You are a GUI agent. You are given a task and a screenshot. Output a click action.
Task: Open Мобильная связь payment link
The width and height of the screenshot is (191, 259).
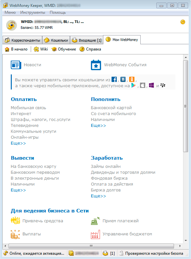(x=28, y=108)
